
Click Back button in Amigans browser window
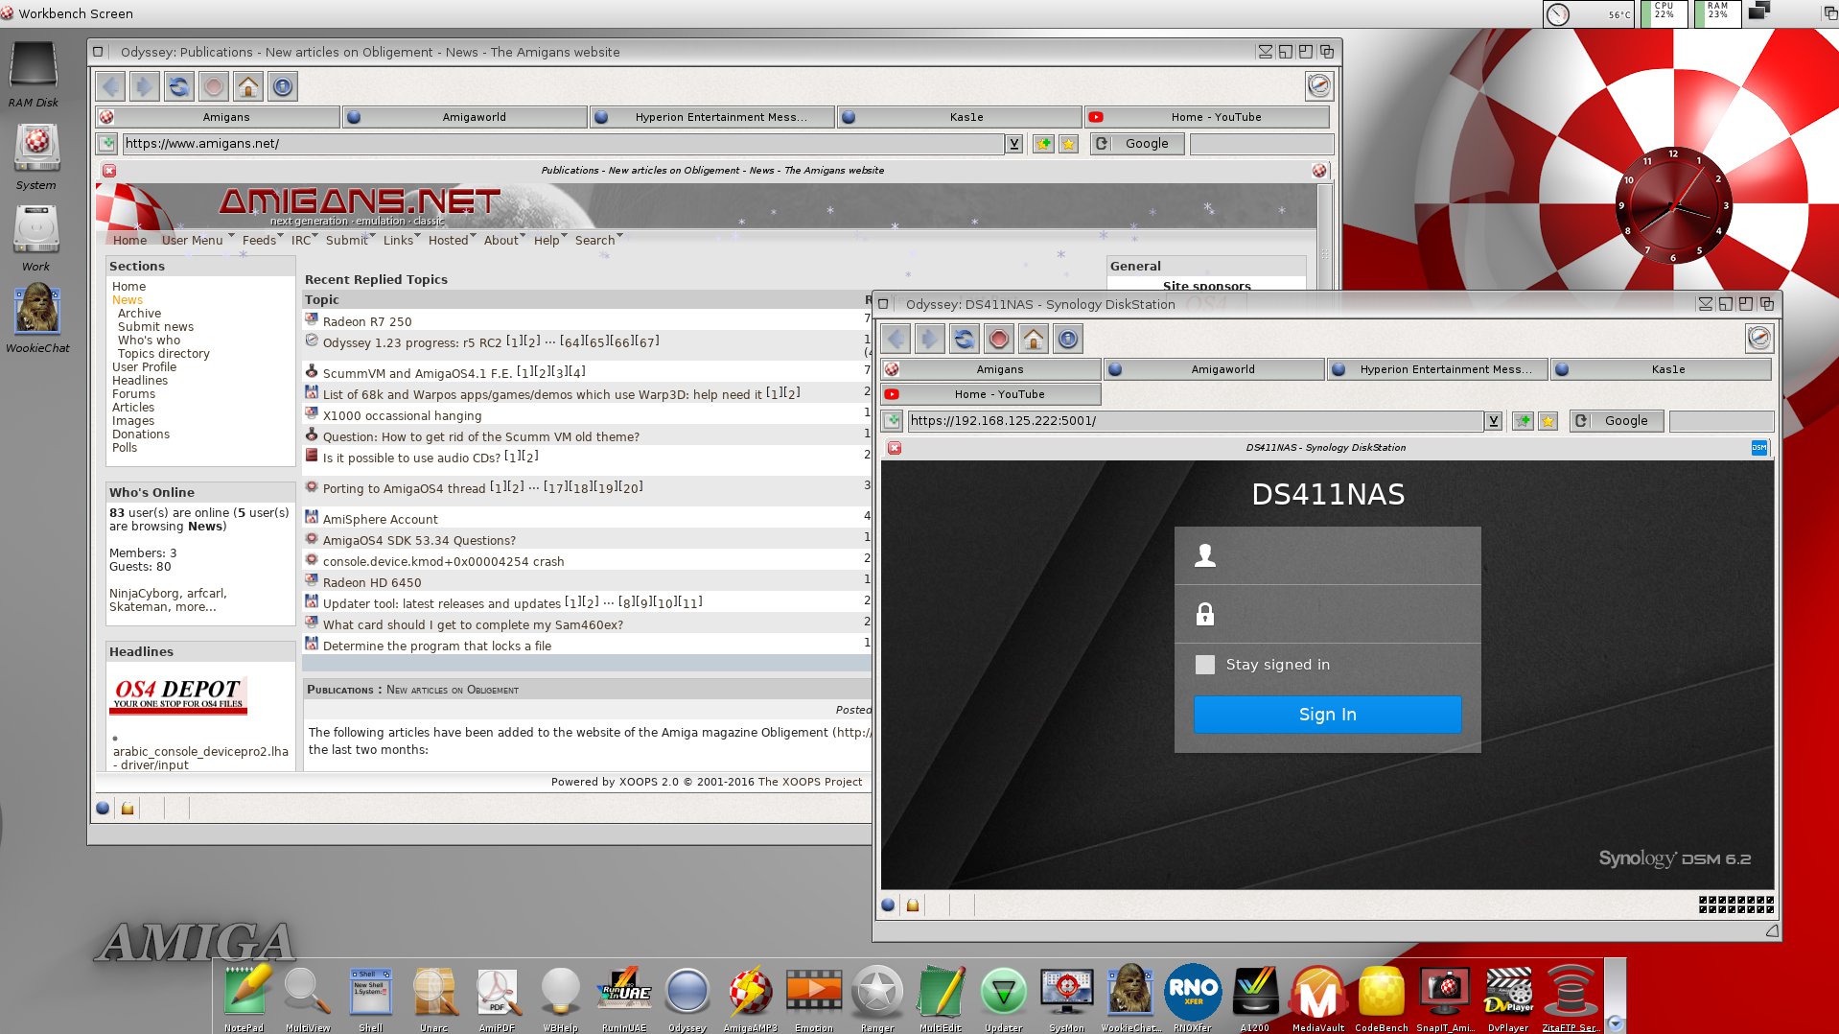[111, 87]
